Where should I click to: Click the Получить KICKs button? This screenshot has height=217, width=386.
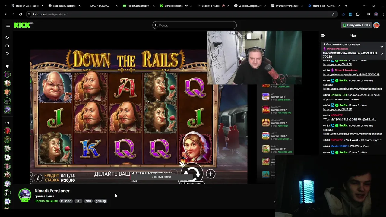[x=356, y=25]
